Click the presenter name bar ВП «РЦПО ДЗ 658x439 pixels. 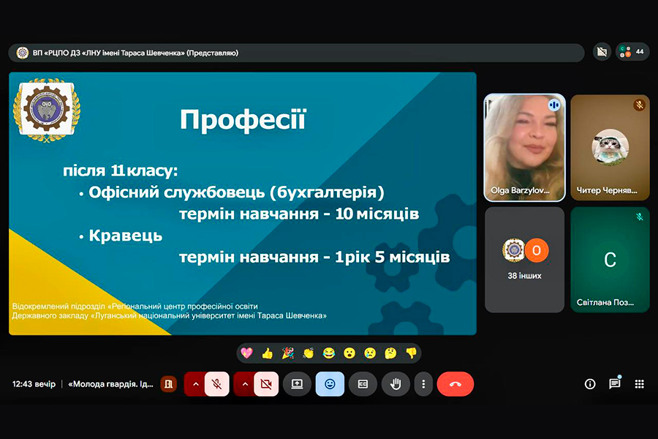296,53
